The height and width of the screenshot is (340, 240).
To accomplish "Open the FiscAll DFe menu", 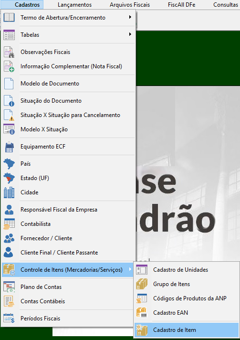I will coord(181,5).
